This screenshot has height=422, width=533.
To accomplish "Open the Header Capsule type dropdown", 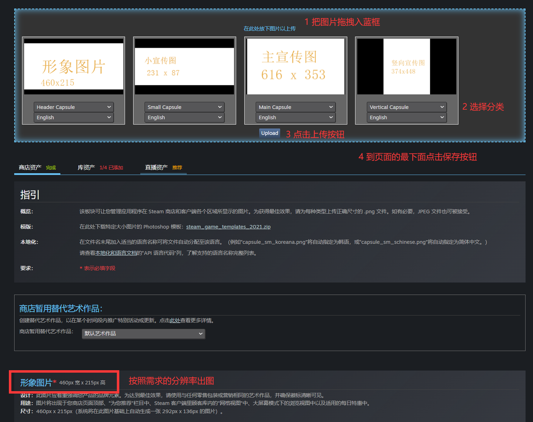I will pyautogui.click(x=73, y=107).
